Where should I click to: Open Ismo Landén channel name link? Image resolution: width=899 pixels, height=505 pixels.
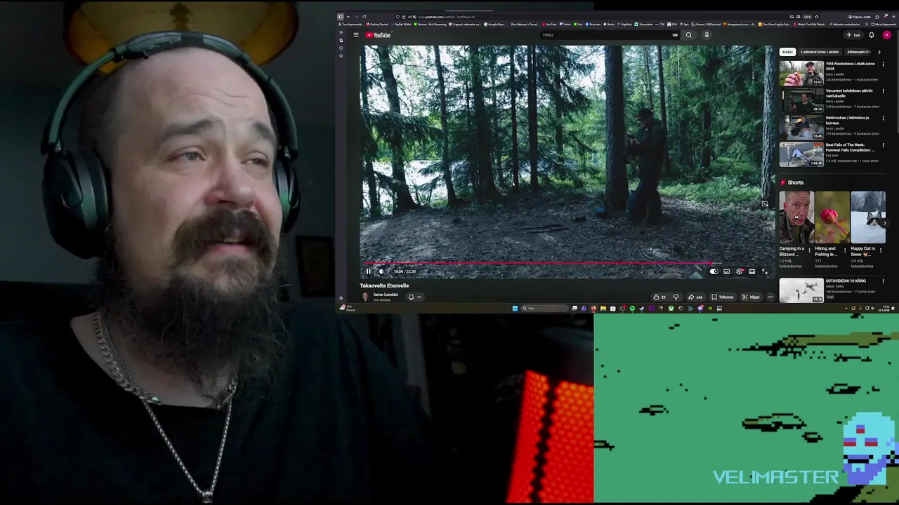[386, 295]
